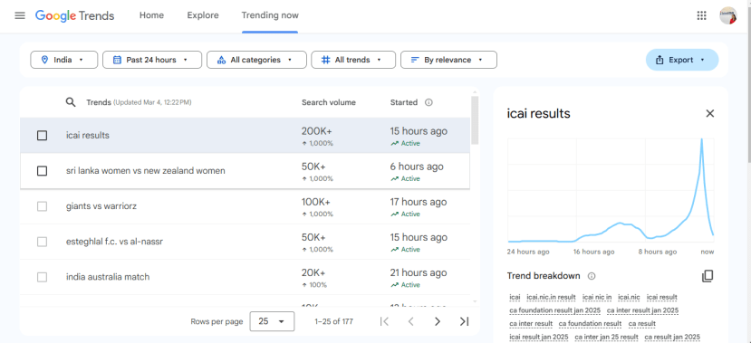
Task: Open the India location dropdown
Action: click(x=63, y=60)
